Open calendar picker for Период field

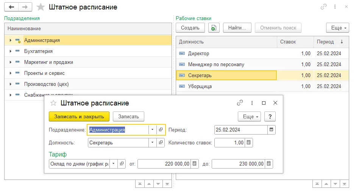coord(271,130)
